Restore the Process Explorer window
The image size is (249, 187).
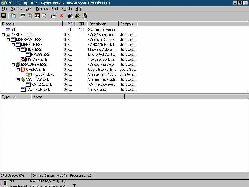(x=240, y=3)
